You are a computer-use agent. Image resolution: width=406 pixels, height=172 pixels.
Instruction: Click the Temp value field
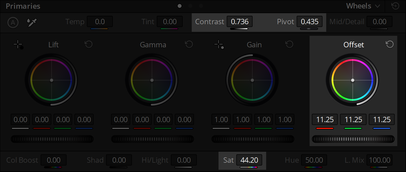click(x=100, y=22)
